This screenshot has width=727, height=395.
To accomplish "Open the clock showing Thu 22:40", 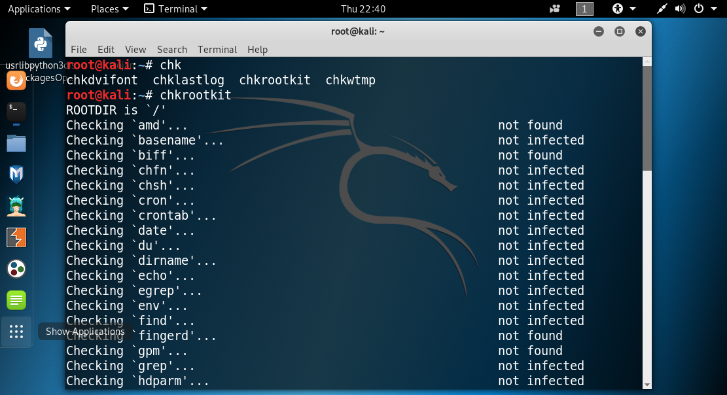I will point(363,9).
